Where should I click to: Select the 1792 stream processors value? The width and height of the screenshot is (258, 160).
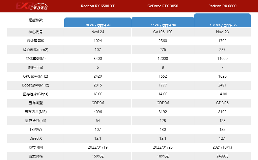pos(222,41)
